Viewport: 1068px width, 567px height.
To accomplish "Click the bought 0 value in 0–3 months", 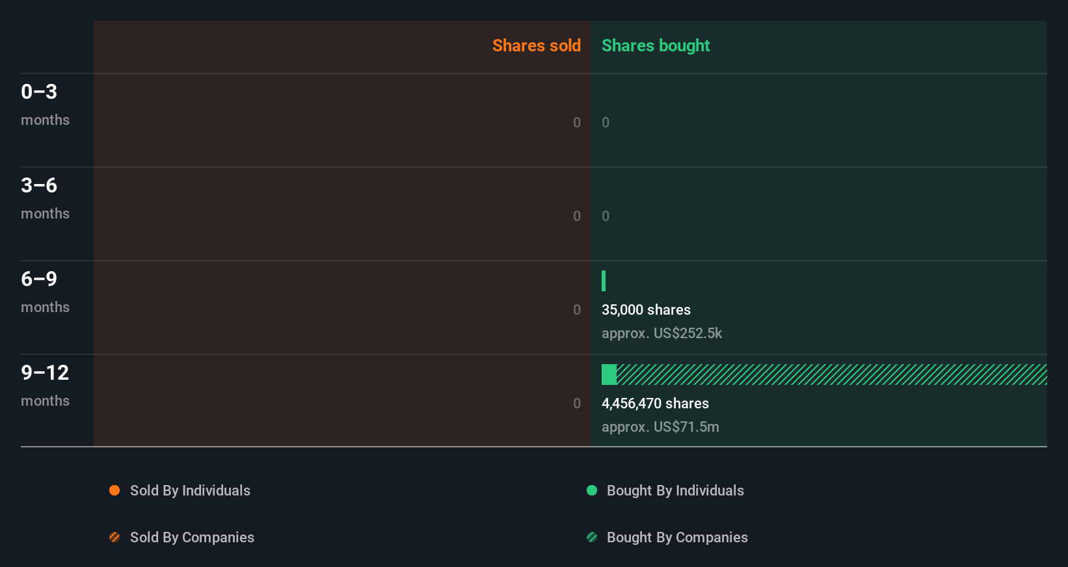I will click(x=606, y=122).
